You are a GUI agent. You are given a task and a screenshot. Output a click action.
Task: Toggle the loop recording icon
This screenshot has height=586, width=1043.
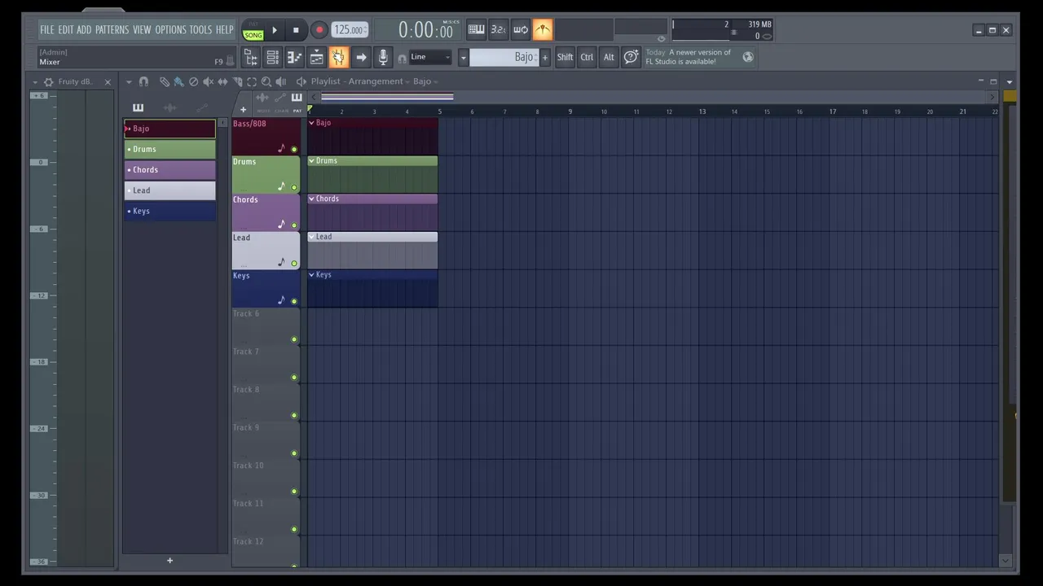click(520, 30)
